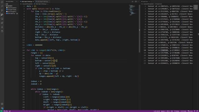
Task: Click the bottom-most activity bar view icon
Action: tap(2, 31)
